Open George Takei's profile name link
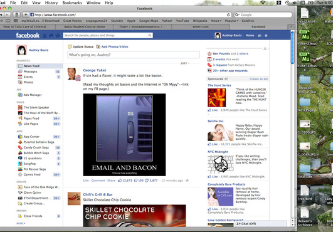Viewport: 333px width, 232px height. pyautogui.click(x=95, y=70)
